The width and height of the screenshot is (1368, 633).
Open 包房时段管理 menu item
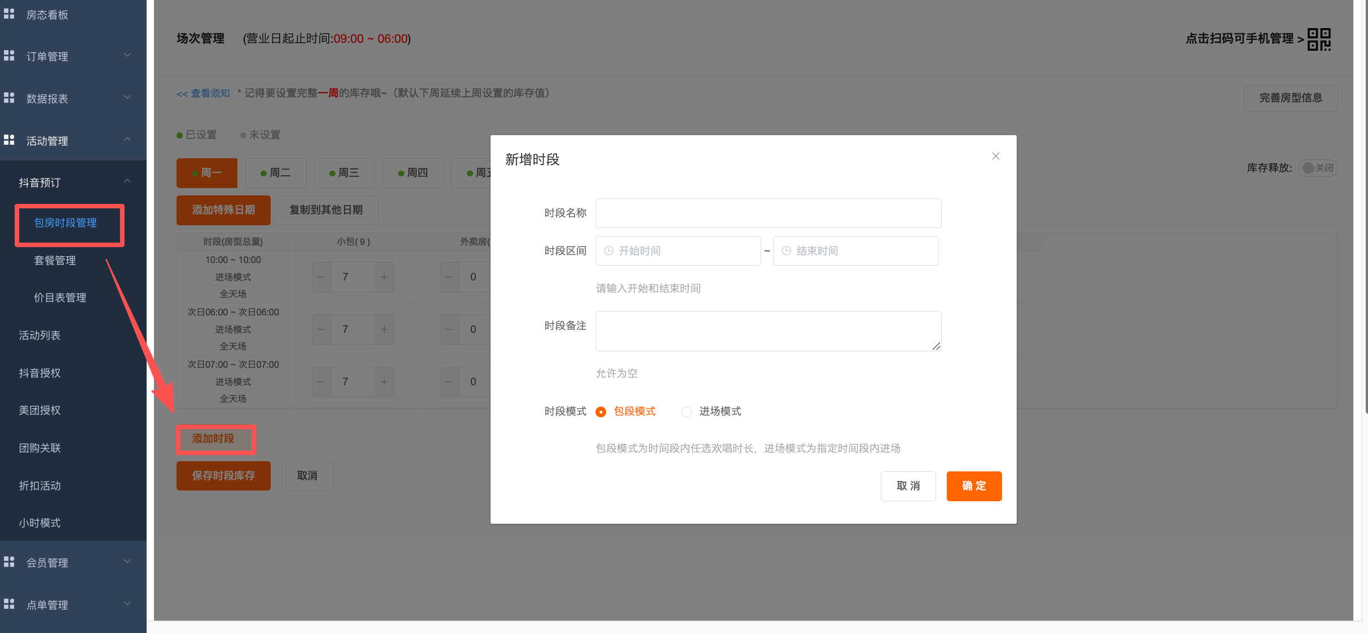(x=65, y=223)
